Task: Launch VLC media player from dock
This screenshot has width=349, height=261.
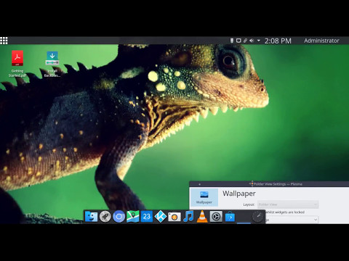Action: point(202,216)
